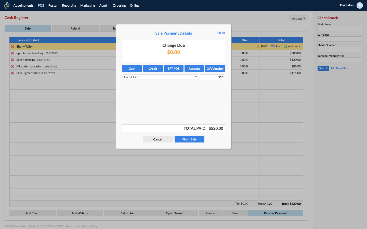Open Marketing menu
The image size is (367, 229).
[x=88, y=5]
